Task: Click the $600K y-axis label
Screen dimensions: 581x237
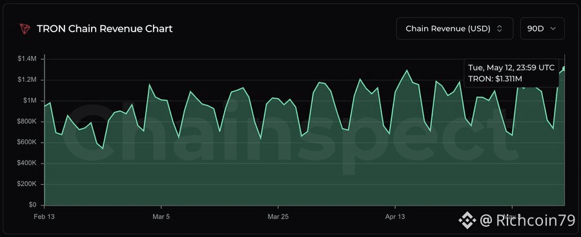Action: pyautogui.click(x=26, y=142)
